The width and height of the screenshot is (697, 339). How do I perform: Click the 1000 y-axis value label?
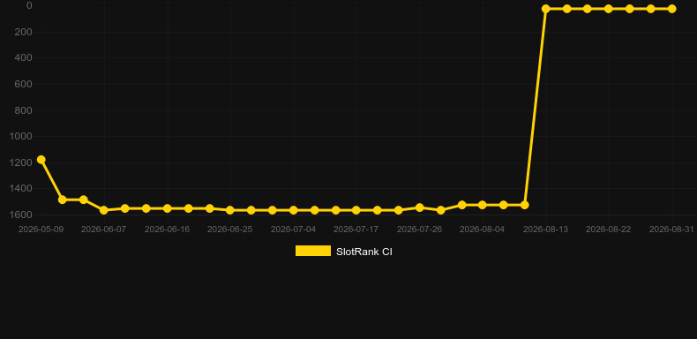[x=21, y=136]
